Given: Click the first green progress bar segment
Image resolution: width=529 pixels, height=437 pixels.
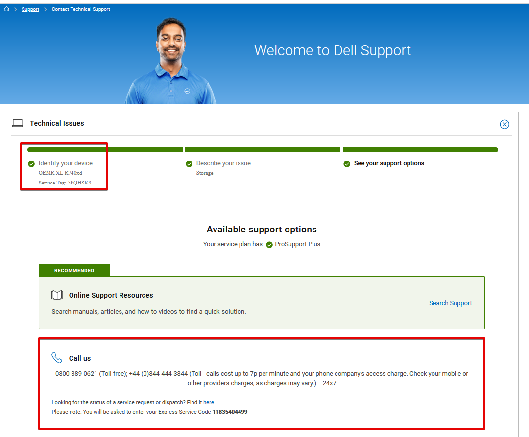Looking at the screenshot, I should tap(105, 150).
